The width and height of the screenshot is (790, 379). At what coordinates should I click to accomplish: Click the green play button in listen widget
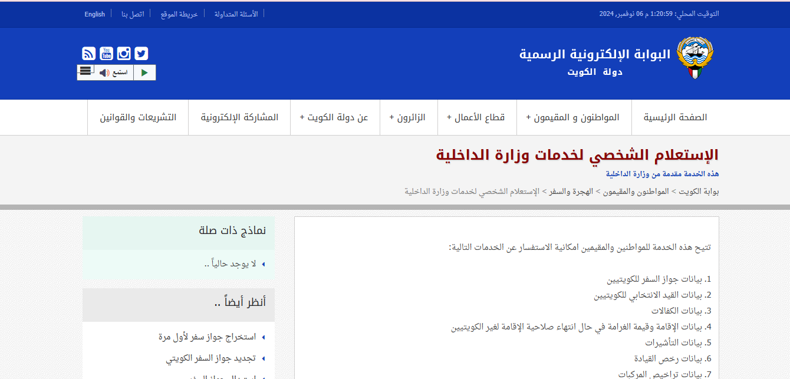pyautogui.click(x=144, y=72)
